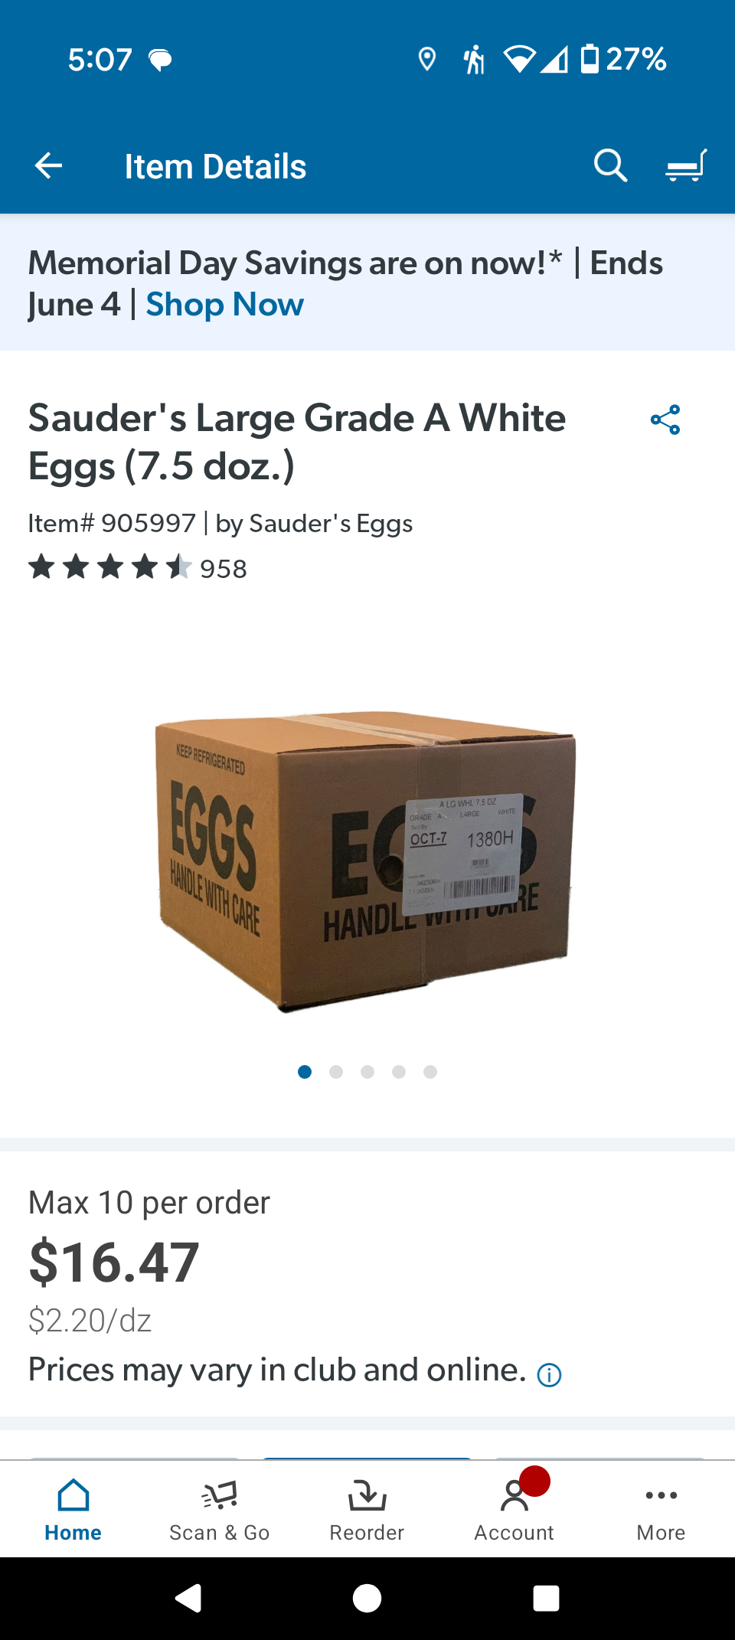735x1640 pixels.
Task: Tap the back arrow in header
Action: (x=48, y=165)
